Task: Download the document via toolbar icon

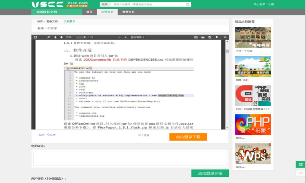Action: pos(210,37)
